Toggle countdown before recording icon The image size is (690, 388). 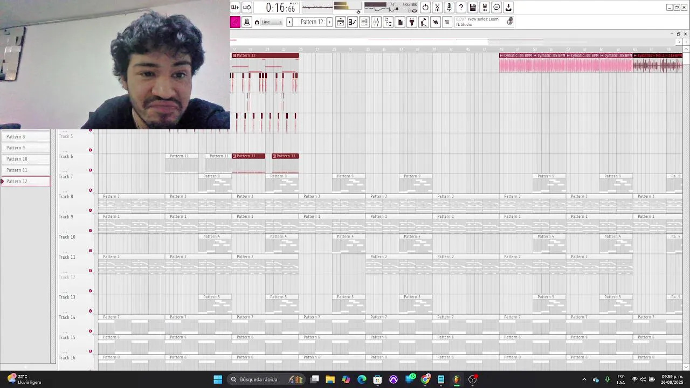click(235, 7)
